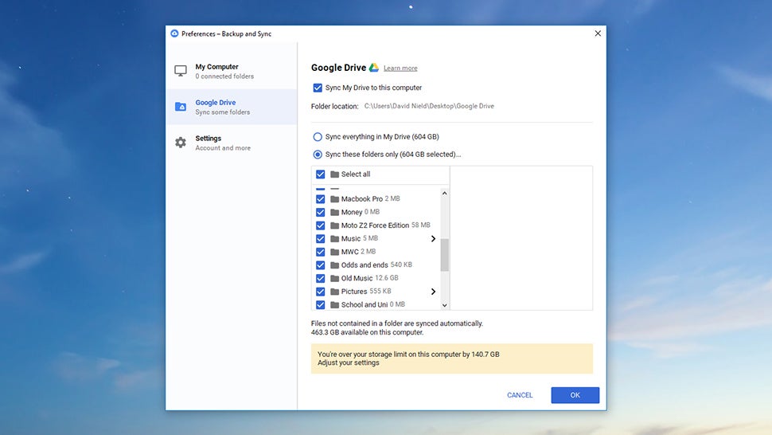Uncheck the Music folder checkbox
772x435 pixels.
coord(321,239)
